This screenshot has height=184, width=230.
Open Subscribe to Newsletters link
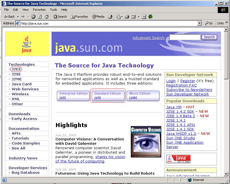(x=189, y=90)
